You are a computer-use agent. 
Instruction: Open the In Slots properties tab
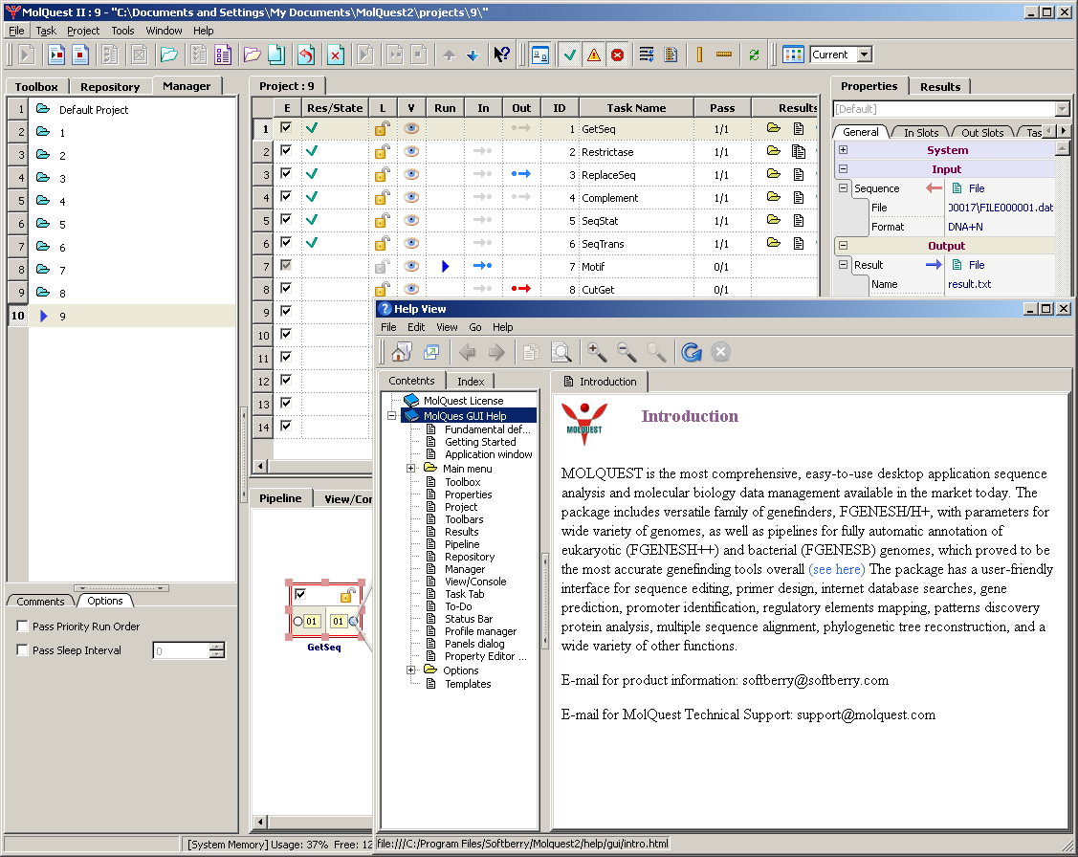[920, 133]
